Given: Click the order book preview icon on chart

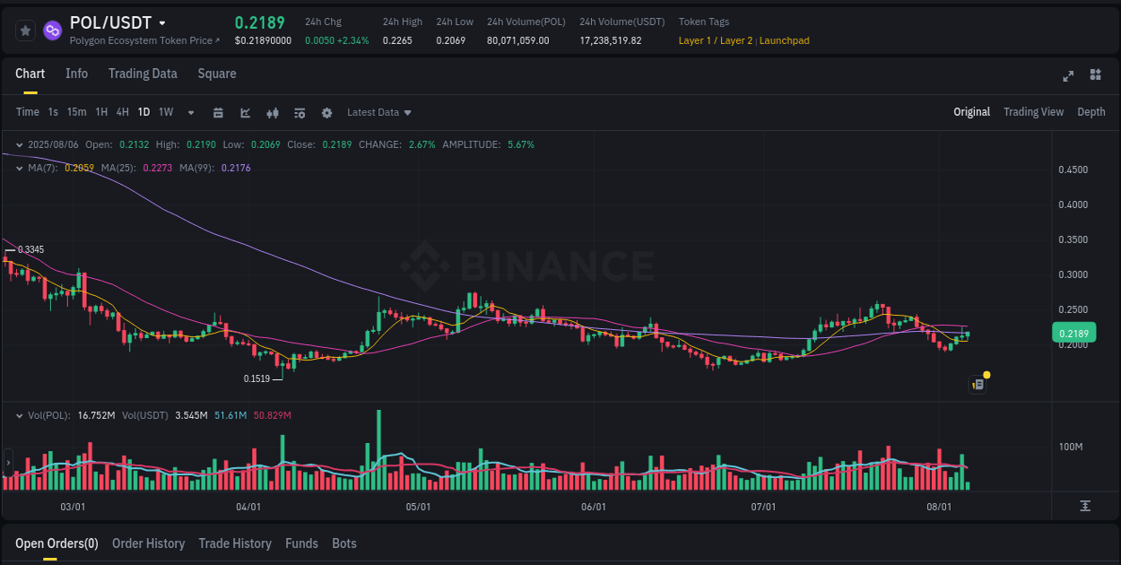Looking at the screenshot, I should (x=977, y=384).
